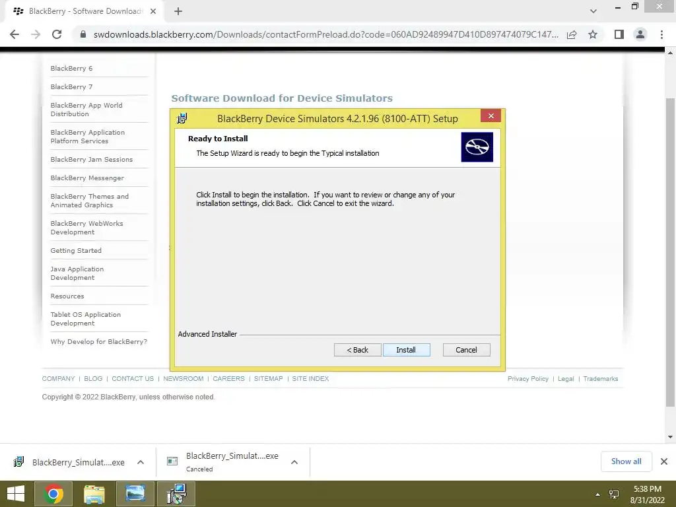Screen dimensions: 676x507
Task: Expand options for canceled download
Action: pos(294,462)
